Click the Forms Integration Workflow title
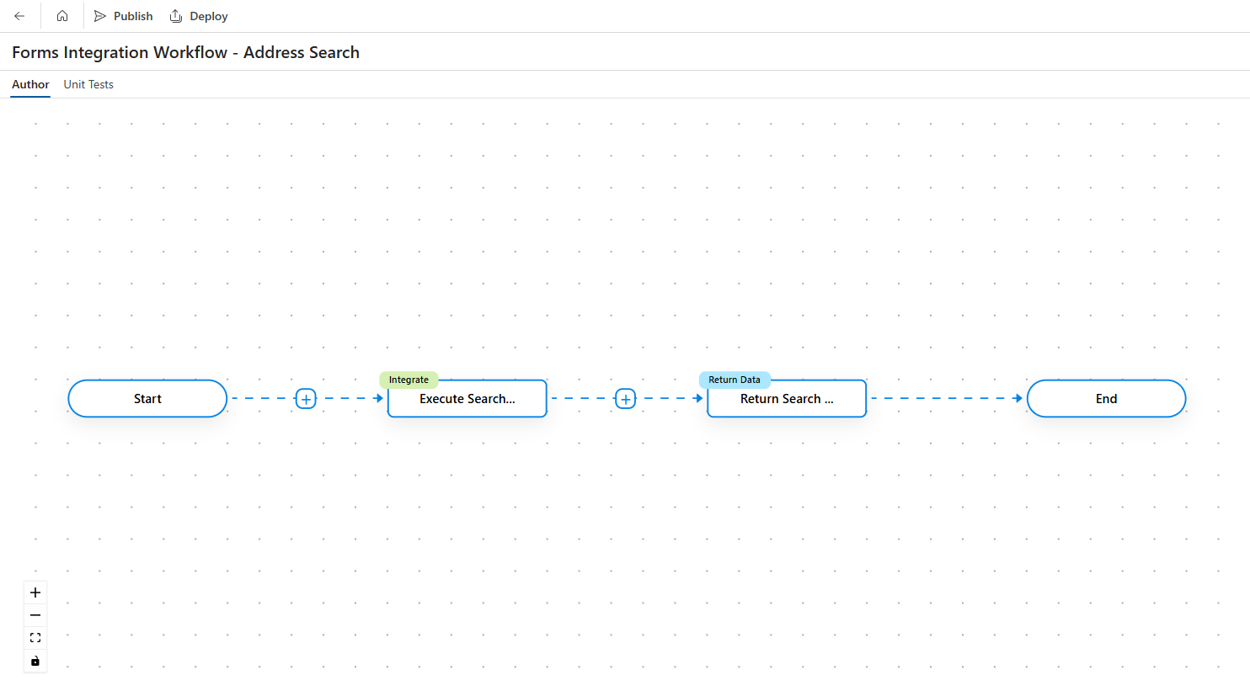The height and width of the screenshot is (691, 1250). point(185,52)
